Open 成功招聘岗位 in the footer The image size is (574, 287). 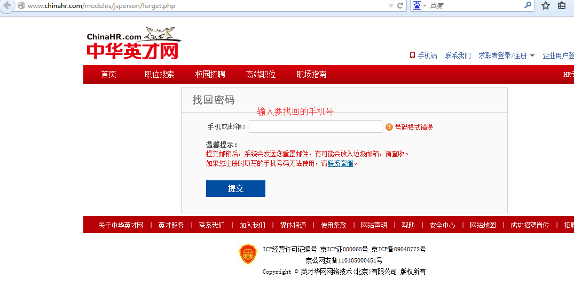(x=530, y=225)
